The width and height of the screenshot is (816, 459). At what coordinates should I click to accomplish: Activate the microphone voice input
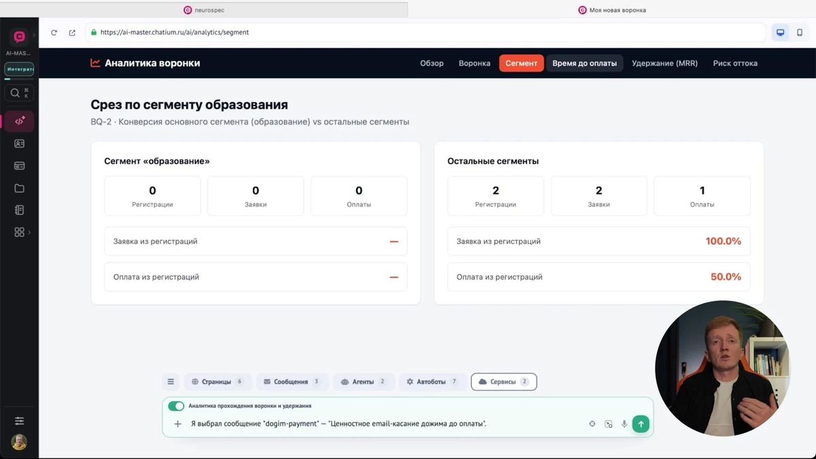click(x=624, y=424)
